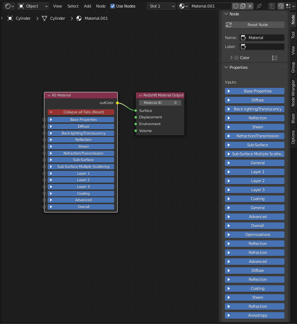Open the snapping options grid icon
The height and width of the screenshot is (324, 297).
[291, 6]
